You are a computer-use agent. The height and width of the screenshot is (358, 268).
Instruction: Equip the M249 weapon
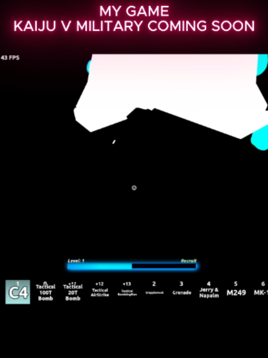tap(236, 289)
